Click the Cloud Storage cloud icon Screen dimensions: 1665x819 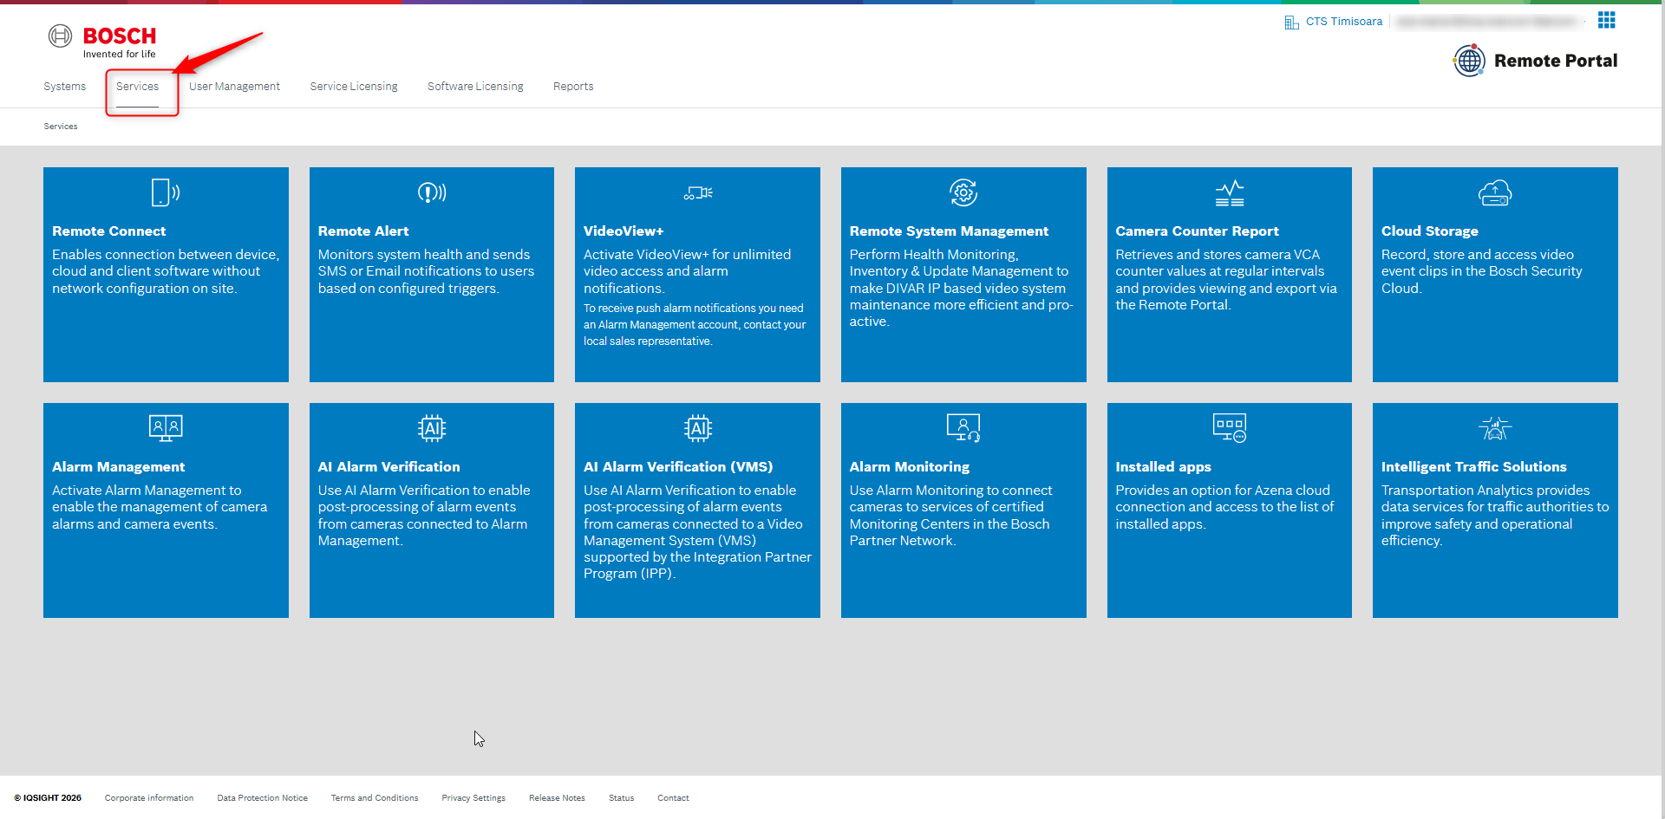tap(1494, 192)
